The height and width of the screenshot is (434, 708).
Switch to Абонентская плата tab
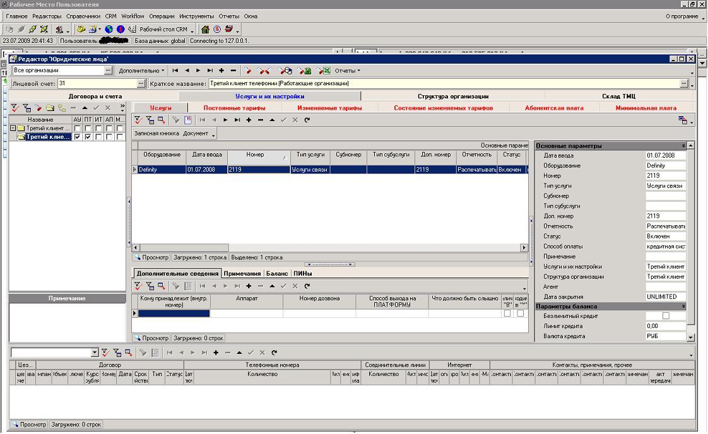coord(554,108)
